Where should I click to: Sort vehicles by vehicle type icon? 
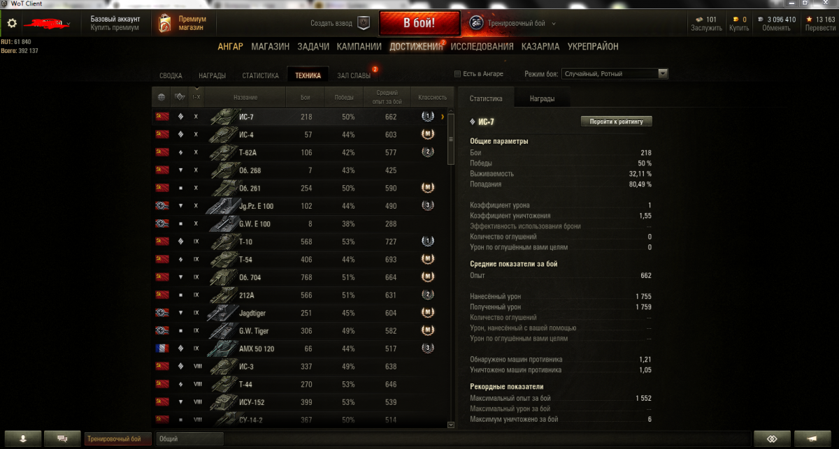(180, 97)
